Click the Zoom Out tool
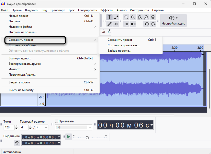211x154 pixels. point(133,17)
